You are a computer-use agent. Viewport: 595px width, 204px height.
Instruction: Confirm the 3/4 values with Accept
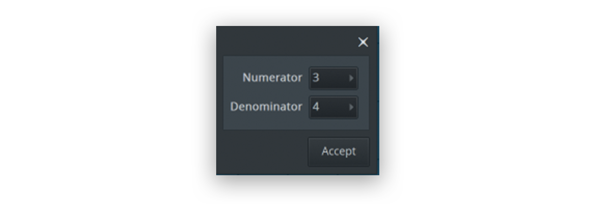338,152
